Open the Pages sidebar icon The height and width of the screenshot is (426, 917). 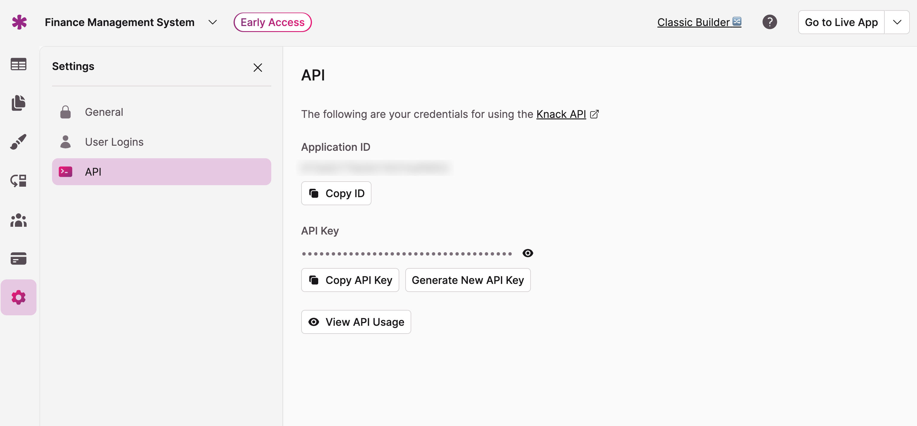19,103
